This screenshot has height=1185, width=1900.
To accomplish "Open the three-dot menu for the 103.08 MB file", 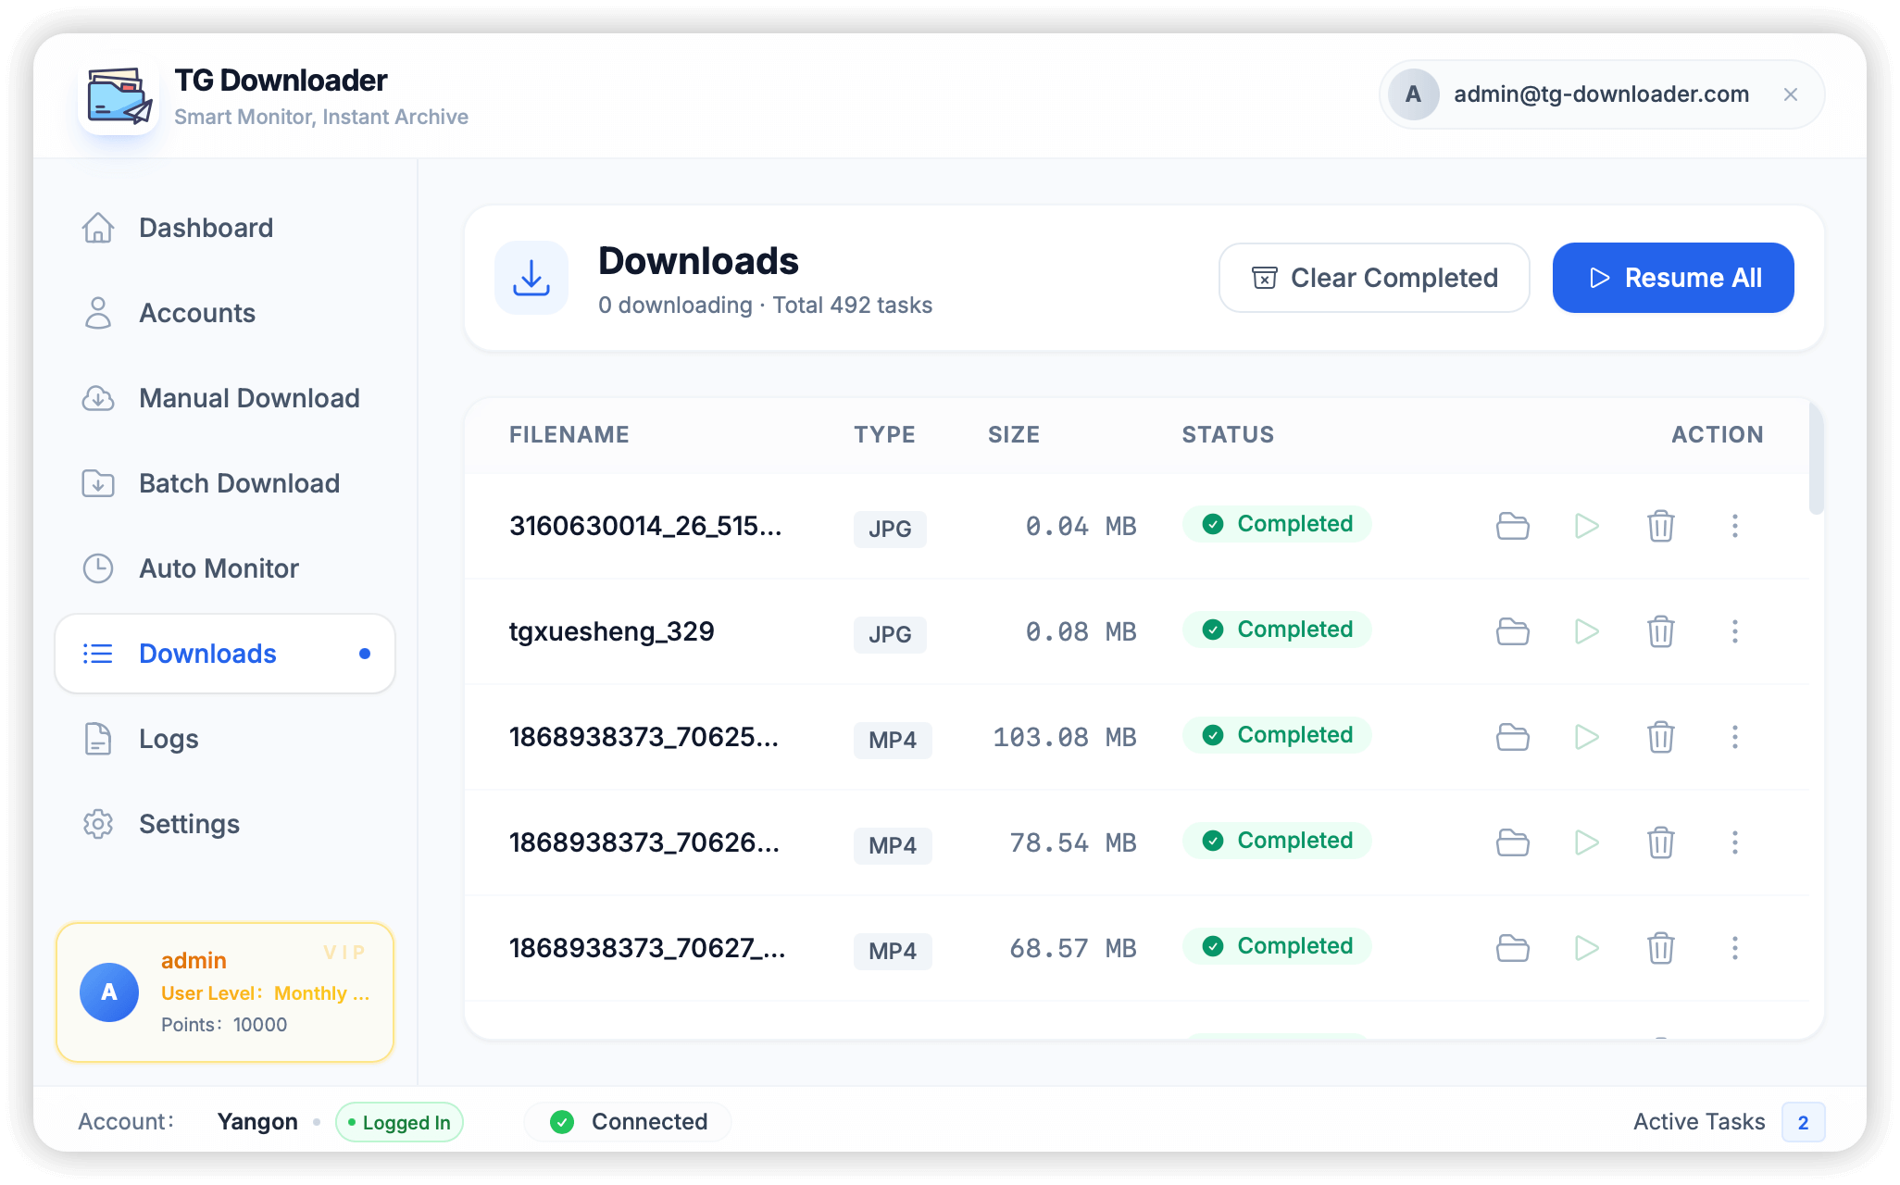I will click(x=1735, y=737).
